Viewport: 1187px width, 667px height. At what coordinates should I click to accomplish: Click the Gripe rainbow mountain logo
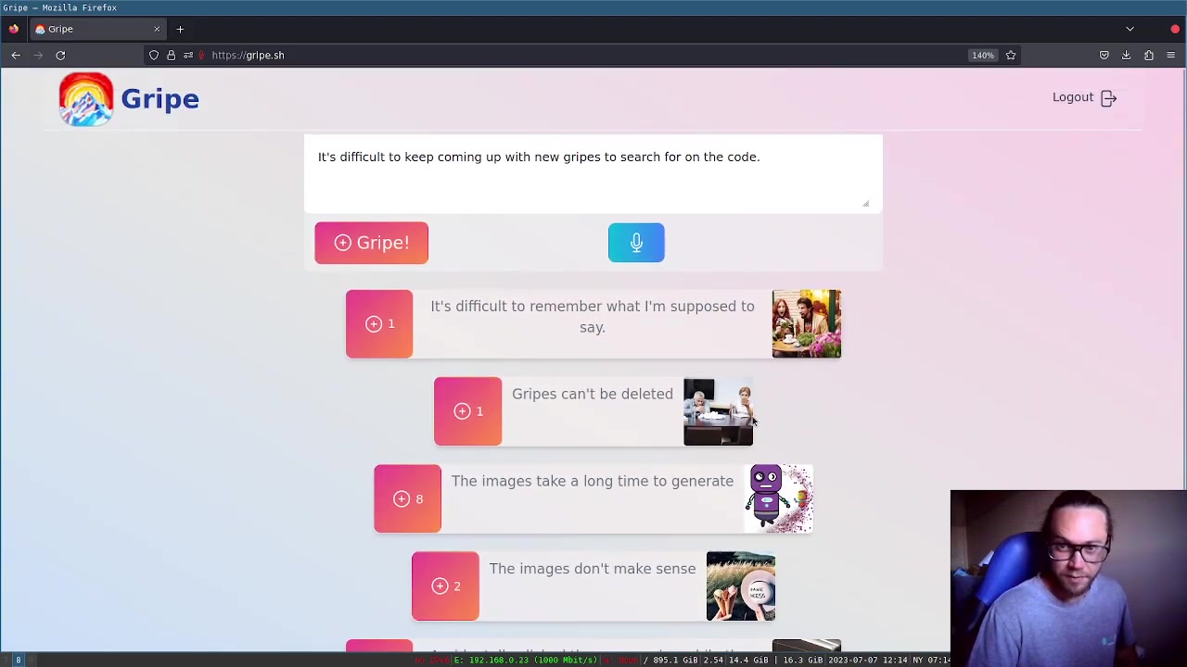click(85, 99)
